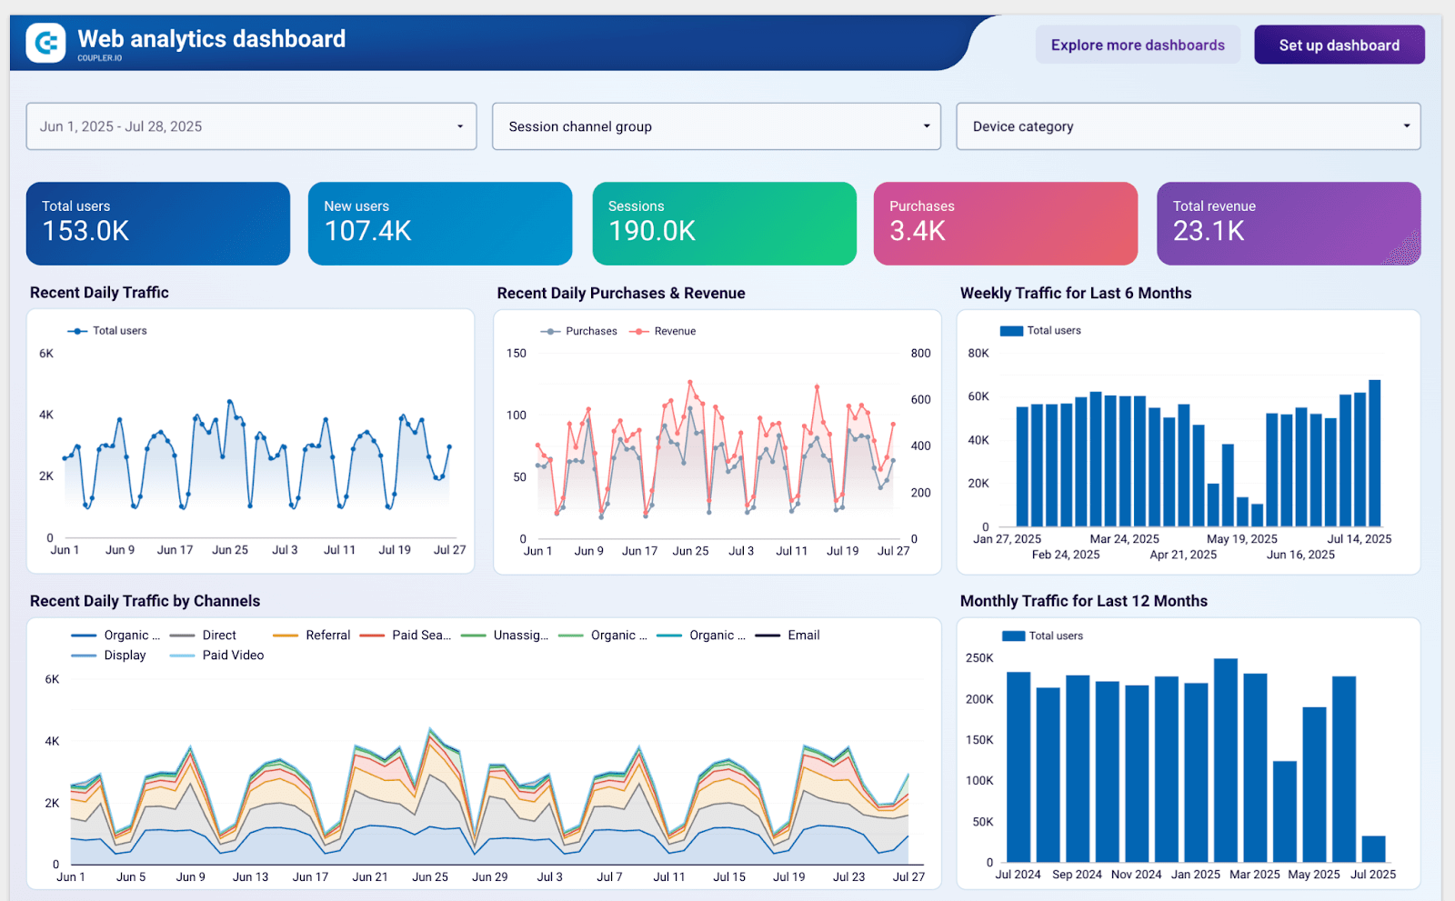
Task: Expand the Session channel group filter
Action: (716, 126)
